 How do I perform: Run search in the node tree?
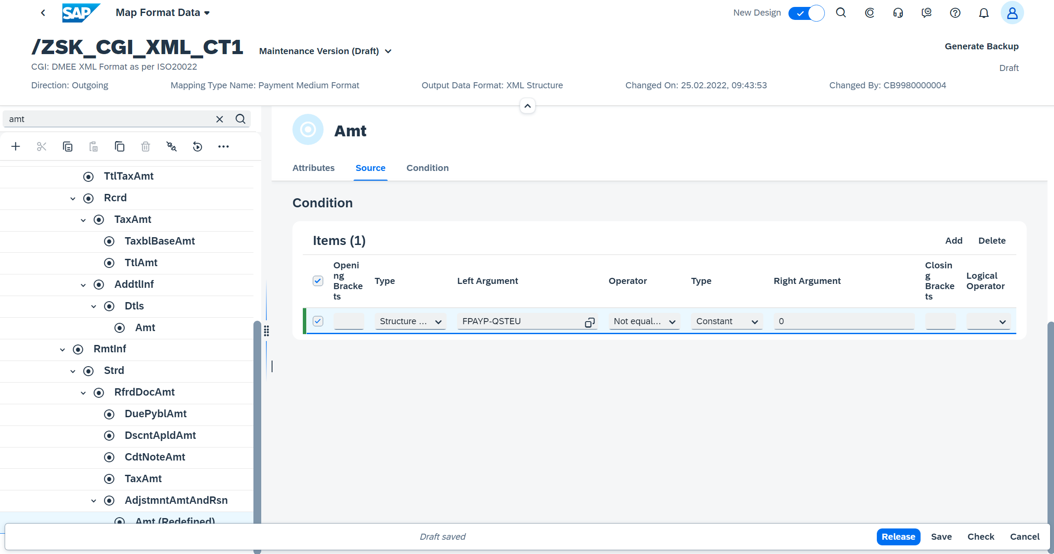pos(240,119)
